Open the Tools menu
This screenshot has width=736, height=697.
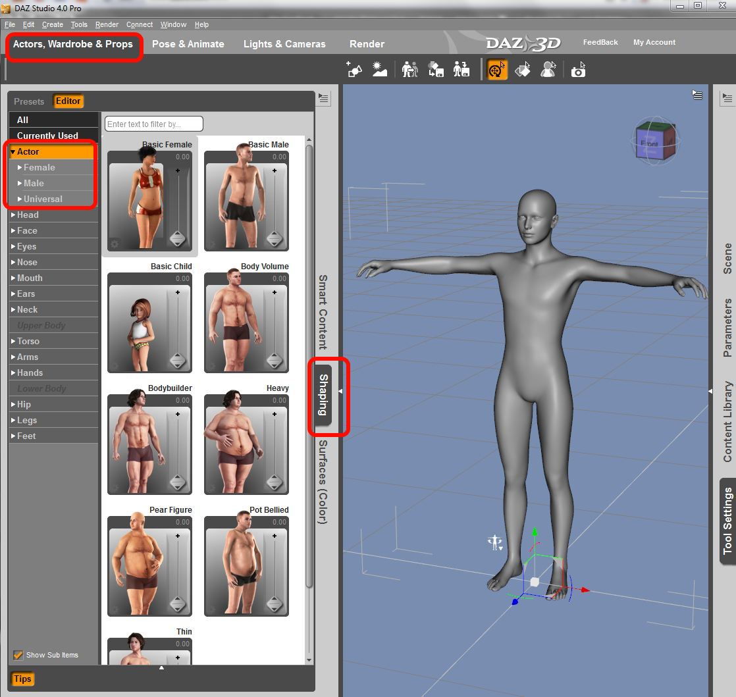coord(79,24)
